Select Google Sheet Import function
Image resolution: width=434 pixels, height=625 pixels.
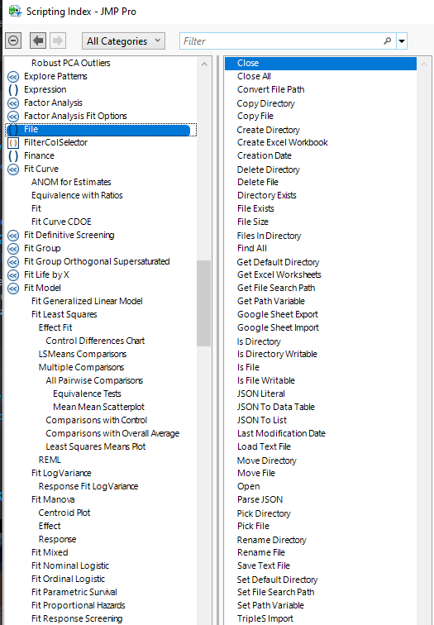[x=278, y=327]
